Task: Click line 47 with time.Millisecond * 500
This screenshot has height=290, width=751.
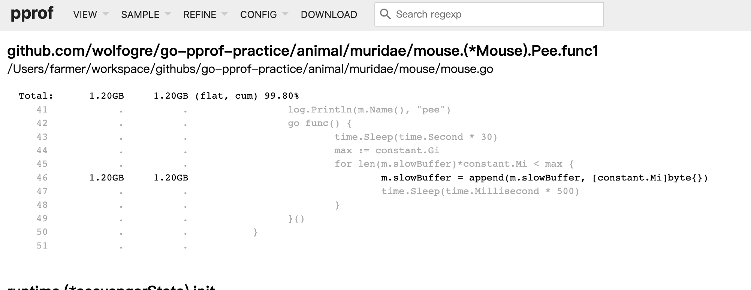Action: [480, 191]
